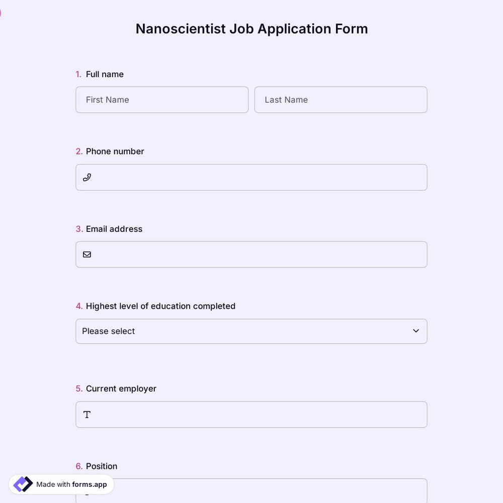Image resolution: width=503 pixels, height=503 pixels.
Task: Click the Nanoscientist Job Application Form title
Action: pyautogui.click(x=251, y=29)
